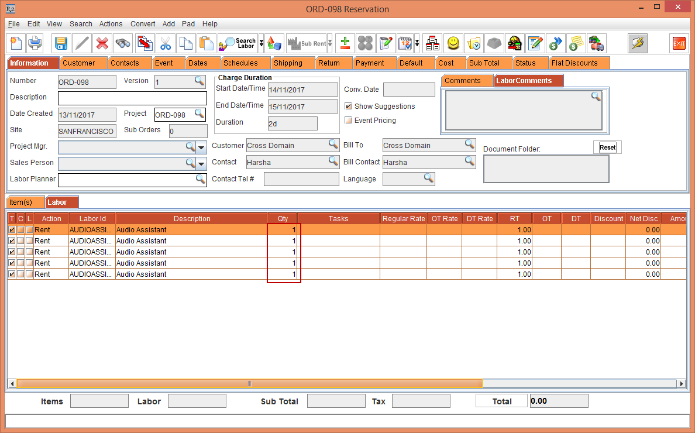Sort by the Qty column header
Image resolution: width=695 pixels, height=433 pixels.
click(283, 218)
